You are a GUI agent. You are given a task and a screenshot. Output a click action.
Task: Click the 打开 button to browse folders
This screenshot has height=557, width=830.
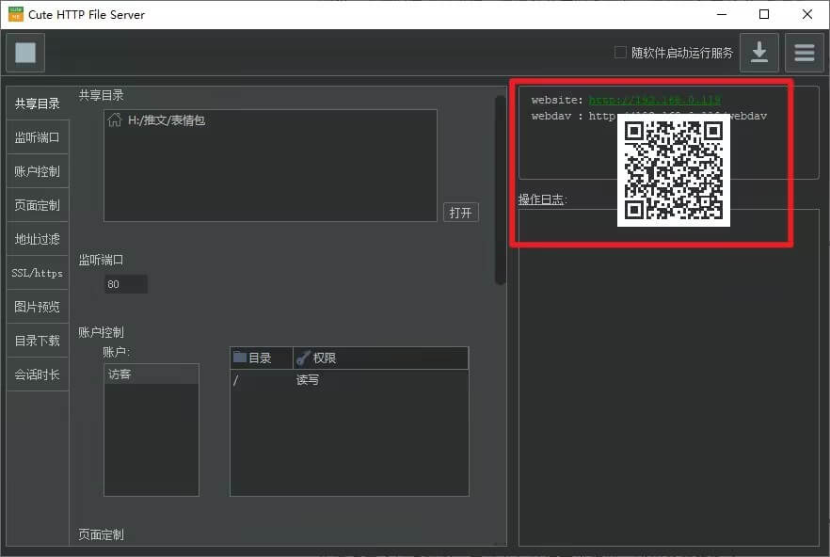[x=460, y=212]
